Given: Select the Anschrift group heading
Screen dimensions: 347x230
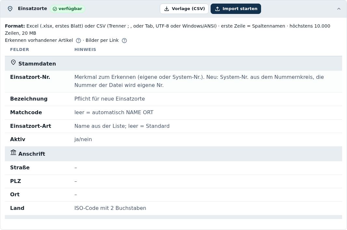Looking at the screenshot, I should [x=32, y=154].
